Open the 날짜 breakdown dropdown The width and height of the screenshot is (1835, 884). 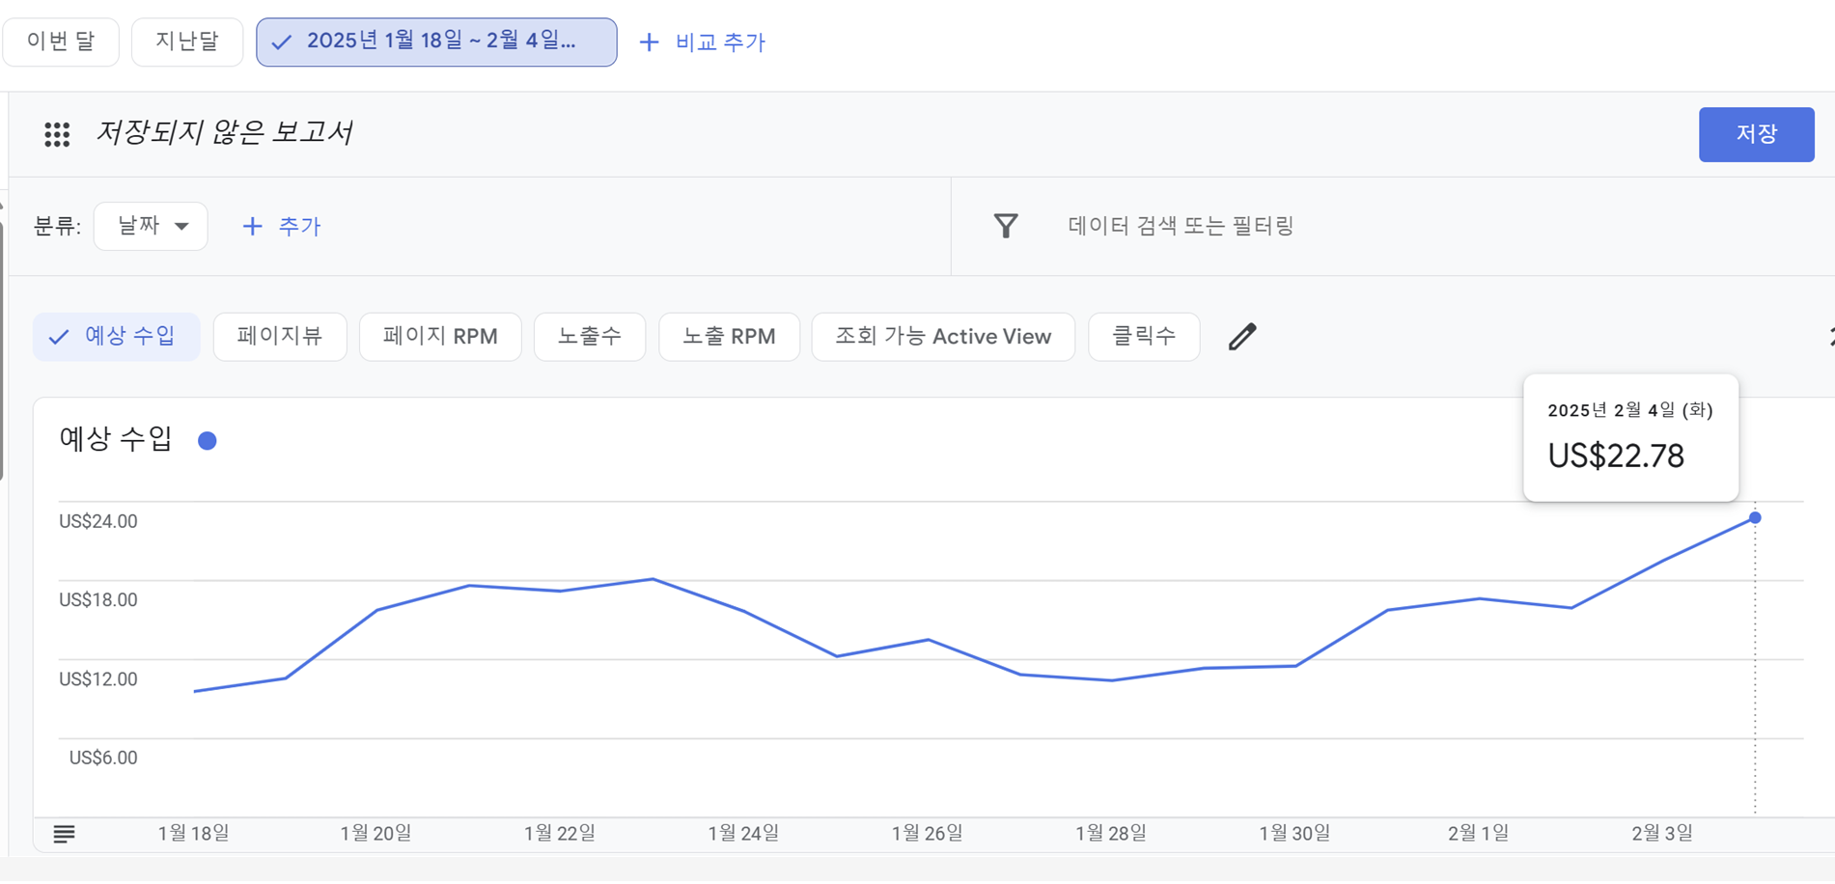click(x=151, y=226)
